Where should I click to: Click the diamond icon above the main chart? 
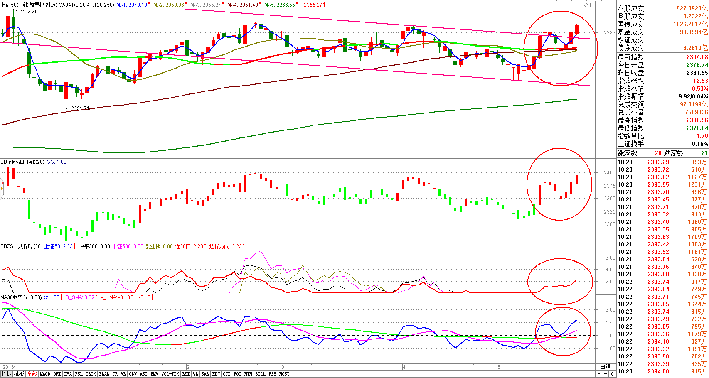point(586,5)
